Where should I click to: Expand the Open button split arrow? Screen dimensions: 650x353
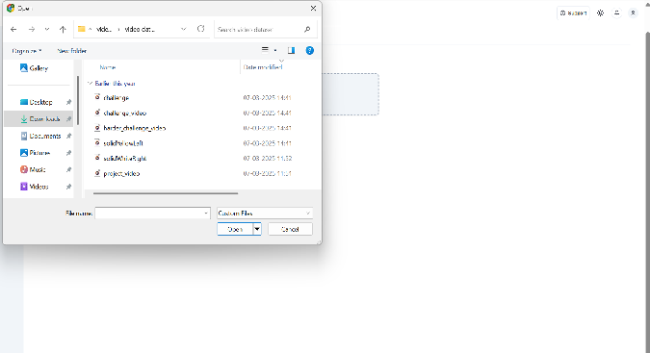(x=257, y=229)
